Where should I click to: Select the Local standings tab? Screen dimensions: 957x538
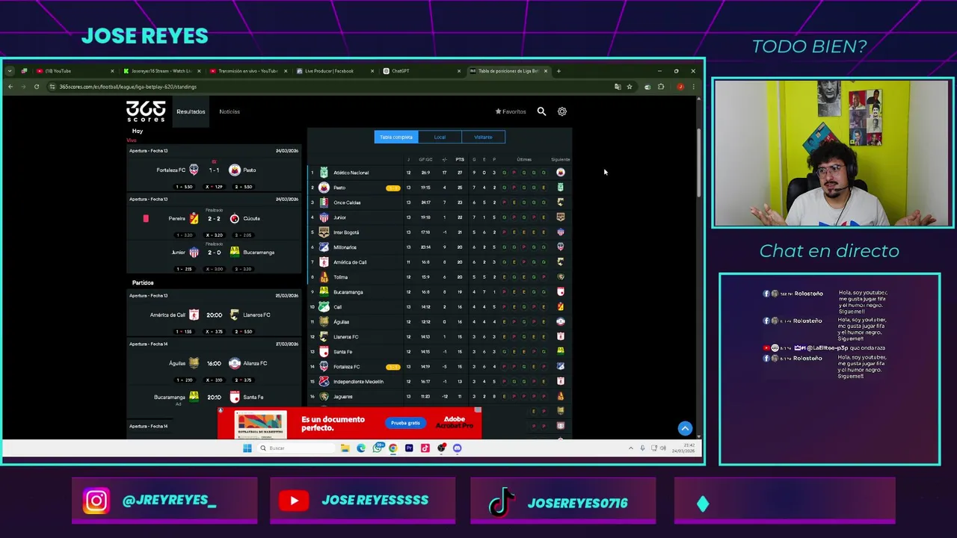(x=440, y=137)
